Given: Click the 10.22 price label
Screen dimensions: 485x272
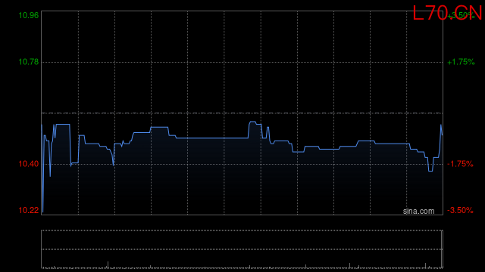Looking at the screenshot, I should [29, 210].
